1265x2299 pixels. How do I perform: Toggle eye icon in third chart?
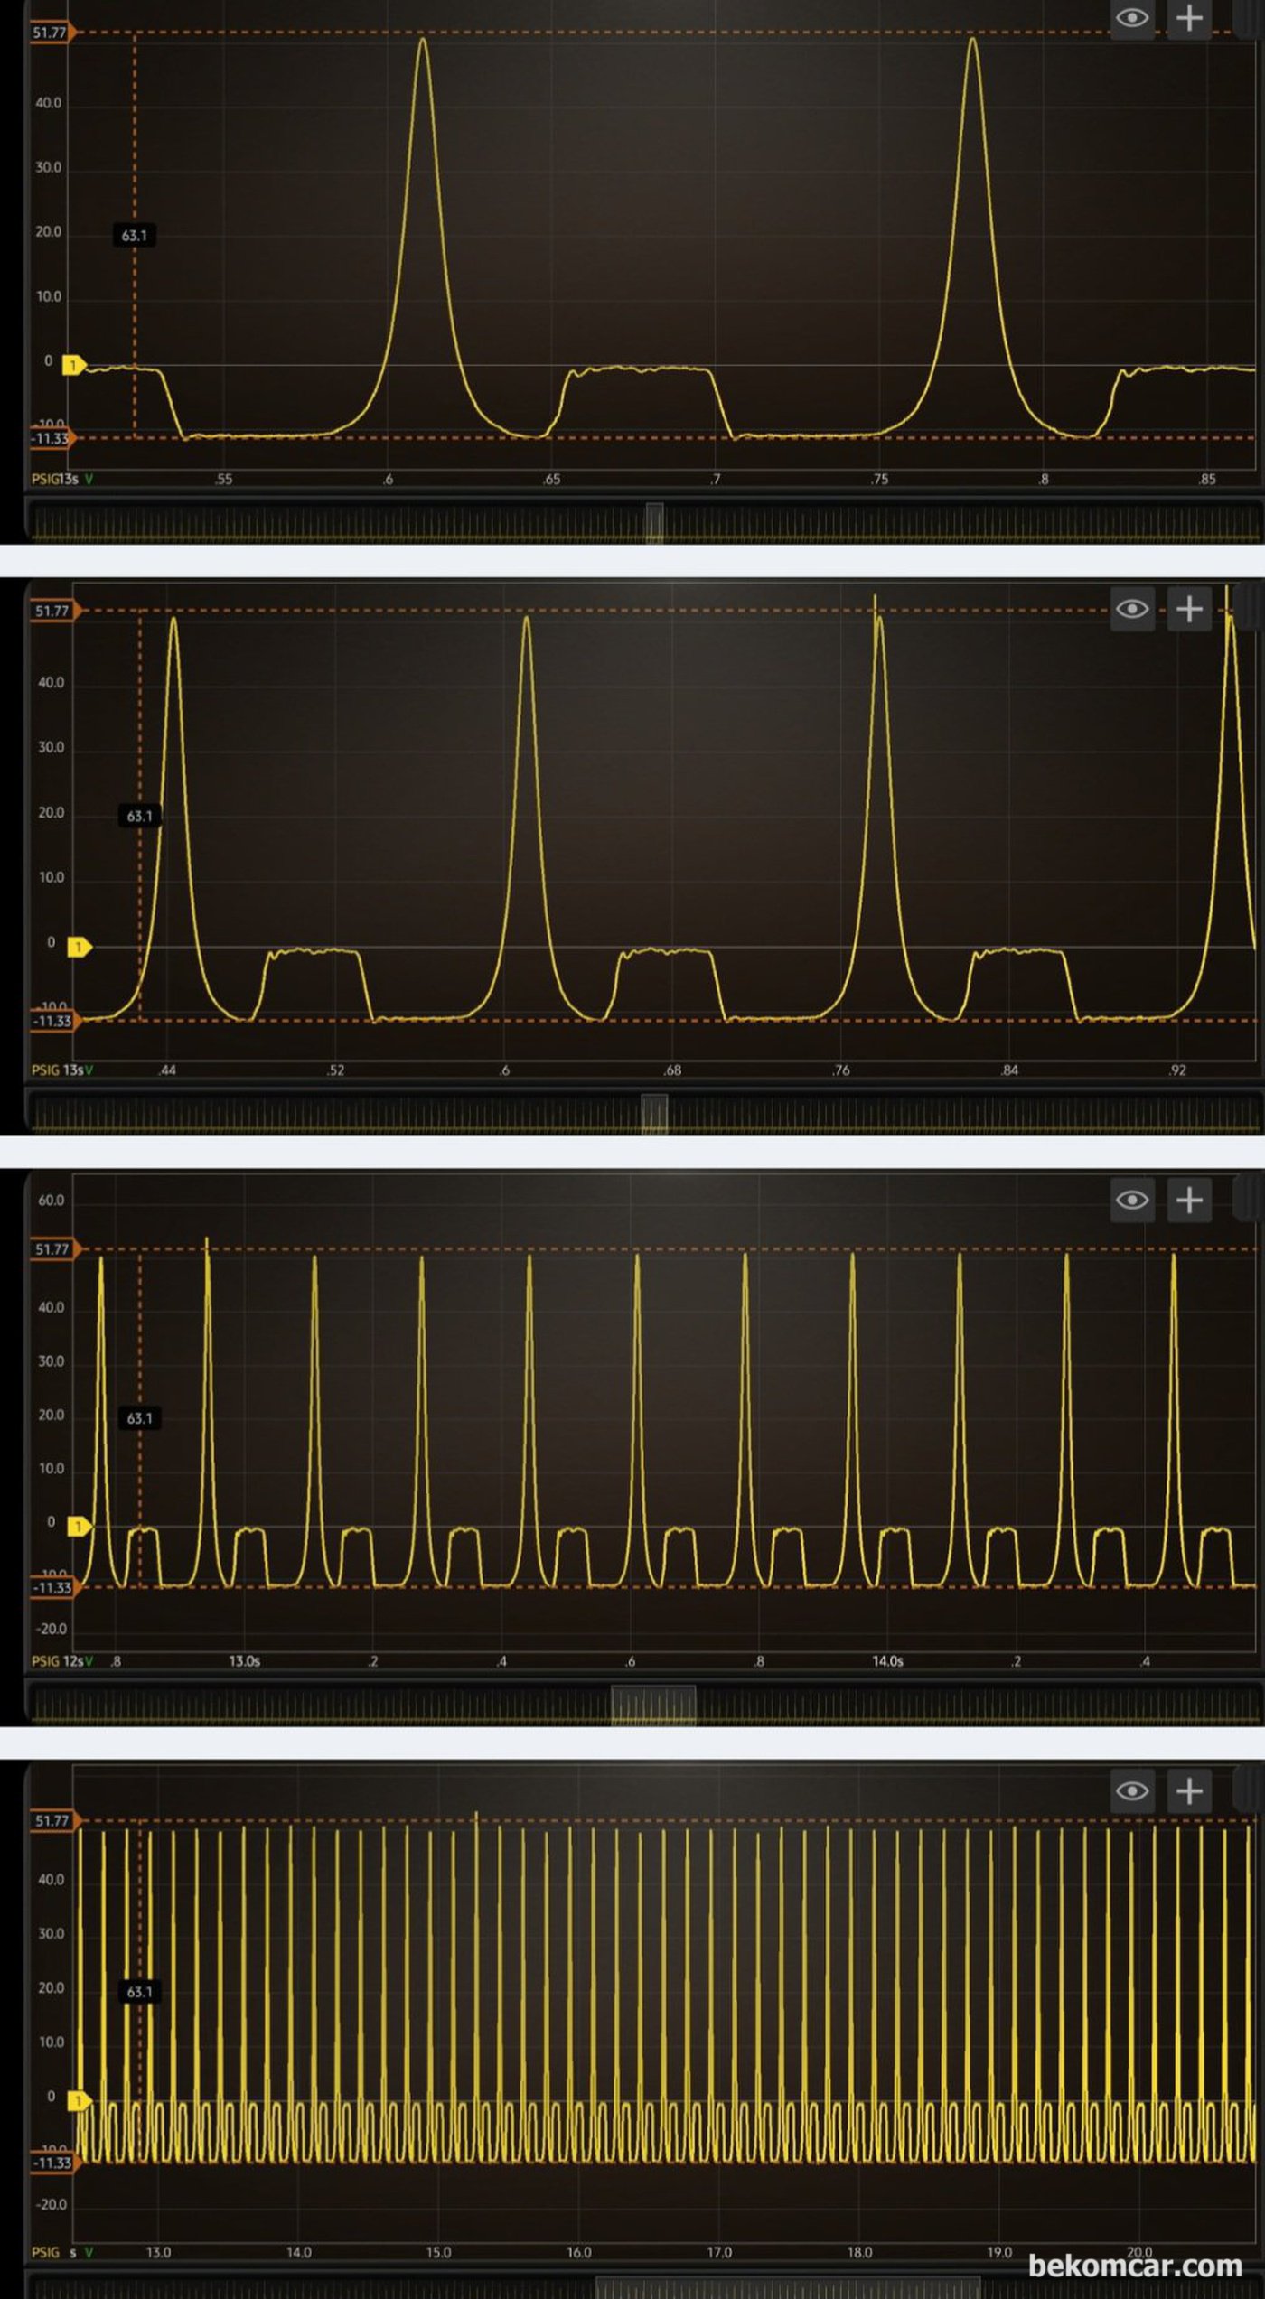tap(1132, 1200)
